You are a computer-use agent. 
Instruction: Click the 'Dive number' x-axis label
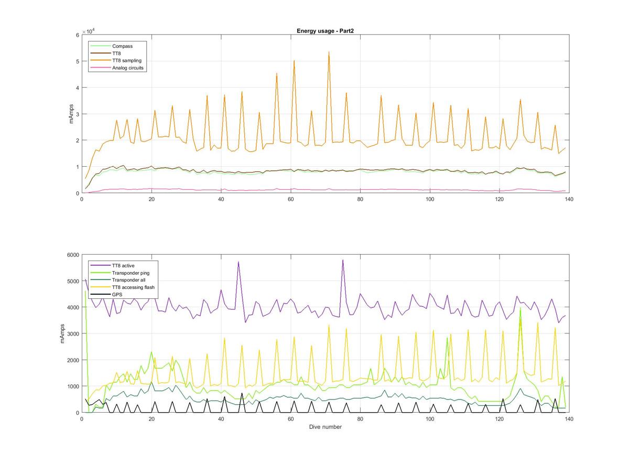click(326, 427)
